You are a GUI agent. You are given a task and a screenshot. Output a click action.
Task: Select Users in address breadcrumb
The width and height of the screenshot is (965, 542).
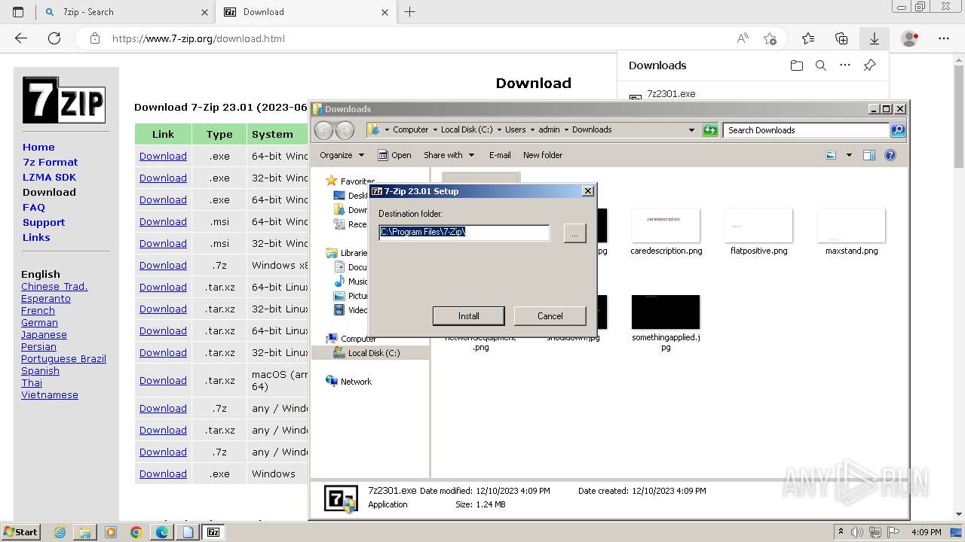(x=516, y=129)
